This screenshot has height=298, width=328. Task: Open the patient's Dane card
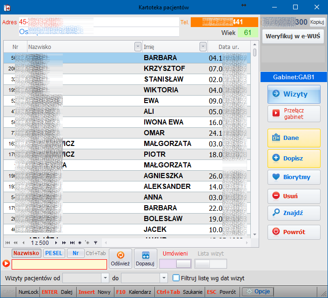point(294,138)
